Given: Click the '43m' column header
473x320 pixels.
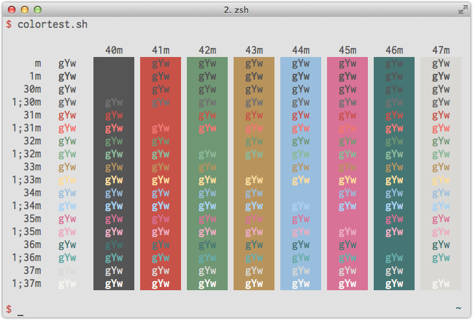Looking at the screenshot, I should tap(254, 50).
